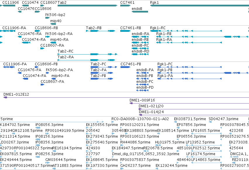Select the endoB-PD protein label
Viewport: 249px width, 170px height.
point(145,87)
